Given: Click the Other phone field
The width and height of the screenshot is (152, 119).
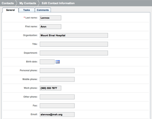Looking at the screenshot, I should [x=57, y=97].
